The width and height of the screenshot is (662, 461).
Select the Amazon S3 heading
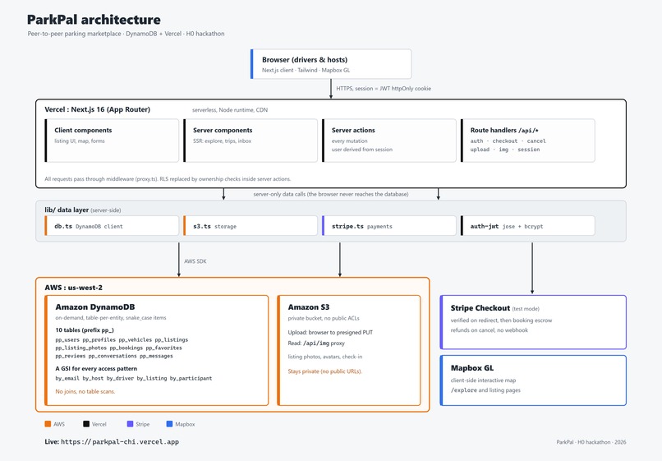tap(309, 307)
